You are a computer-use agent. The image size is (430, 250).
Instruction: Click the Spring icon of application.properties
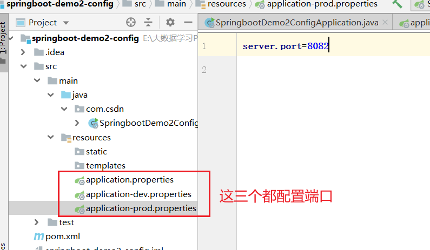(x=80, y=180)
